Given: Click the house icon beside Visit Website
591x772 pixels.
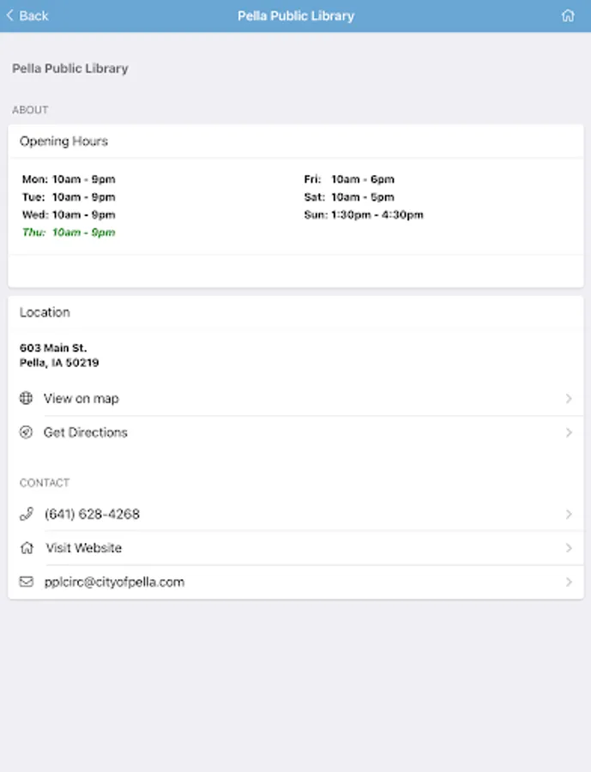Looking at the screenshot, I should tap(27, 547).
